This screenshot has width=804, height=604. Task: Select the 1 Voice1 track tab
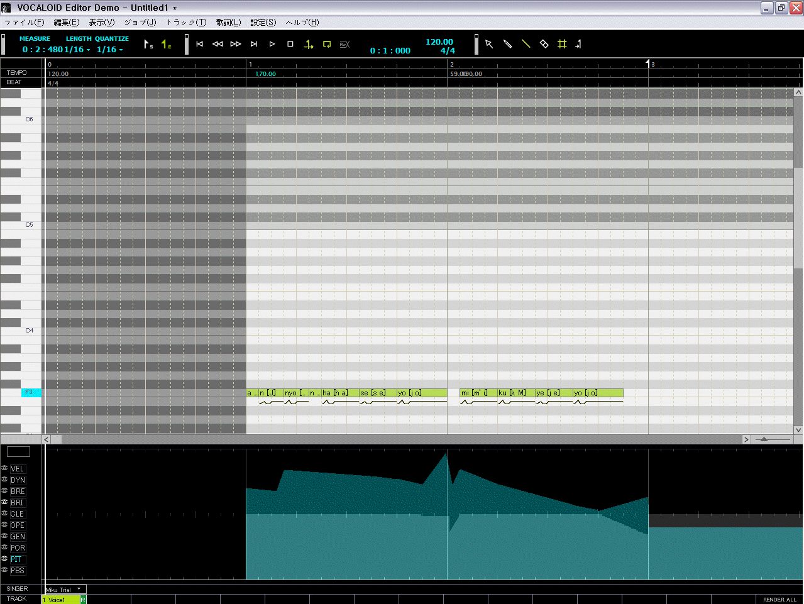(x=61, y=600)
